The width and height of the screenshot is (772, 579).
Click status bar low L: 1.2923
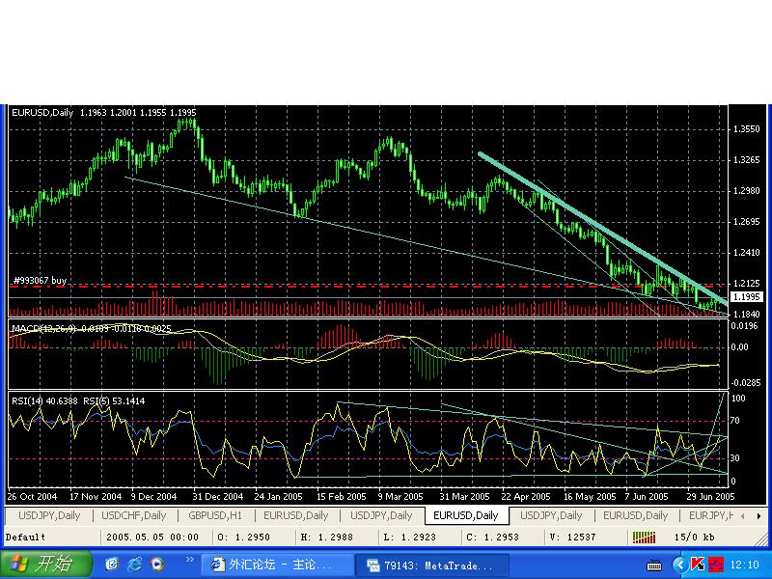pyautogui.click(x=410, y=538)
